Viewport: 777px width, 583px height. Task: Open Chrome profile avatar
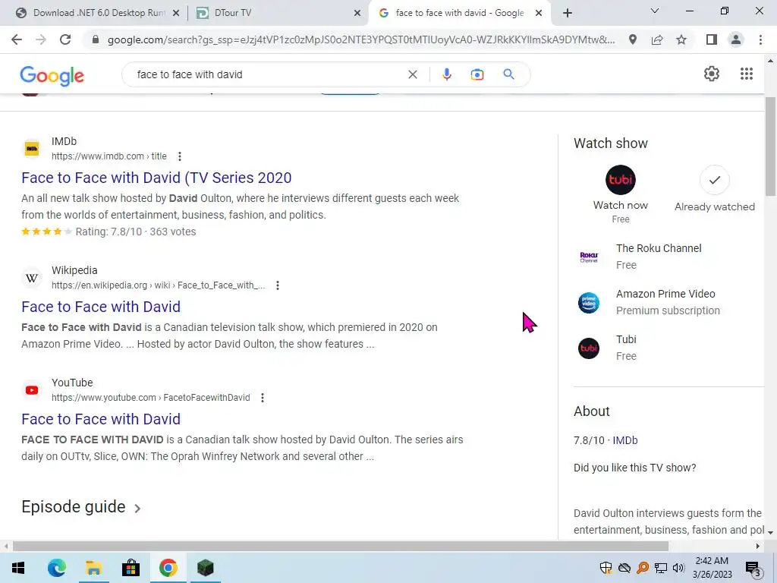(x=736, y=39)
